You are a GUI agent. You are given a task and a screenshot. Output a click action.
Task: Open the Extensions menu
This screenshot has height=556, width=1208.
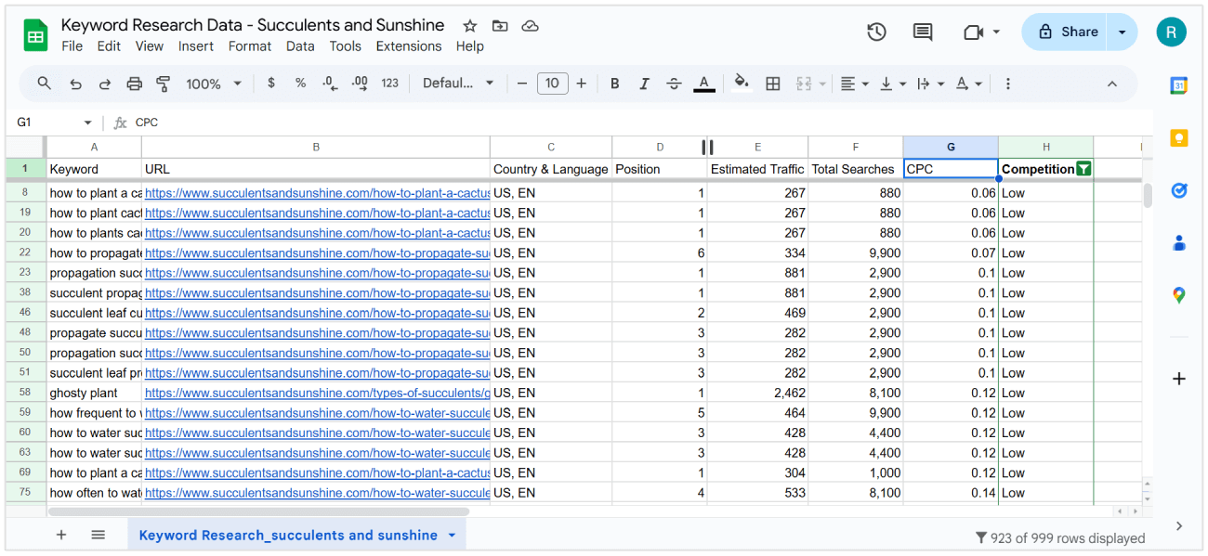[x=409, y=45]
